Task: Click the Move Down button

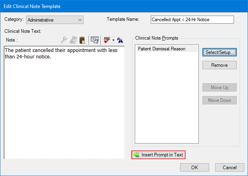Action: (x=219, y=100)
